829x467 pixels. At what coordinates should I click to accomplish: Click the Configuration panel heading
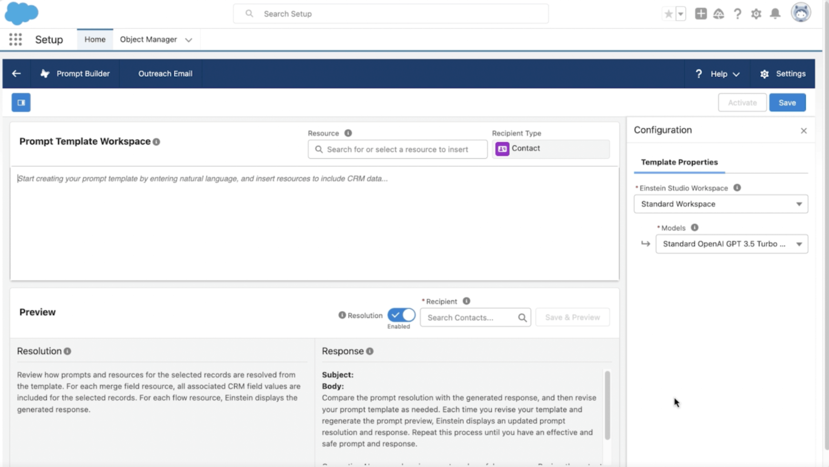pyautogui.click(x=663, y=130)
